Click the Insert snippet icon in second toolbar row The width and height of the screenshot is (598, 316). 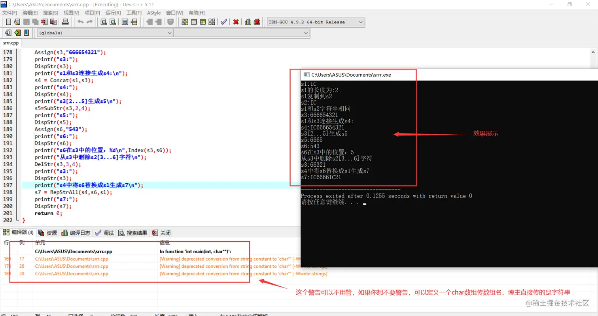point(8,33)
